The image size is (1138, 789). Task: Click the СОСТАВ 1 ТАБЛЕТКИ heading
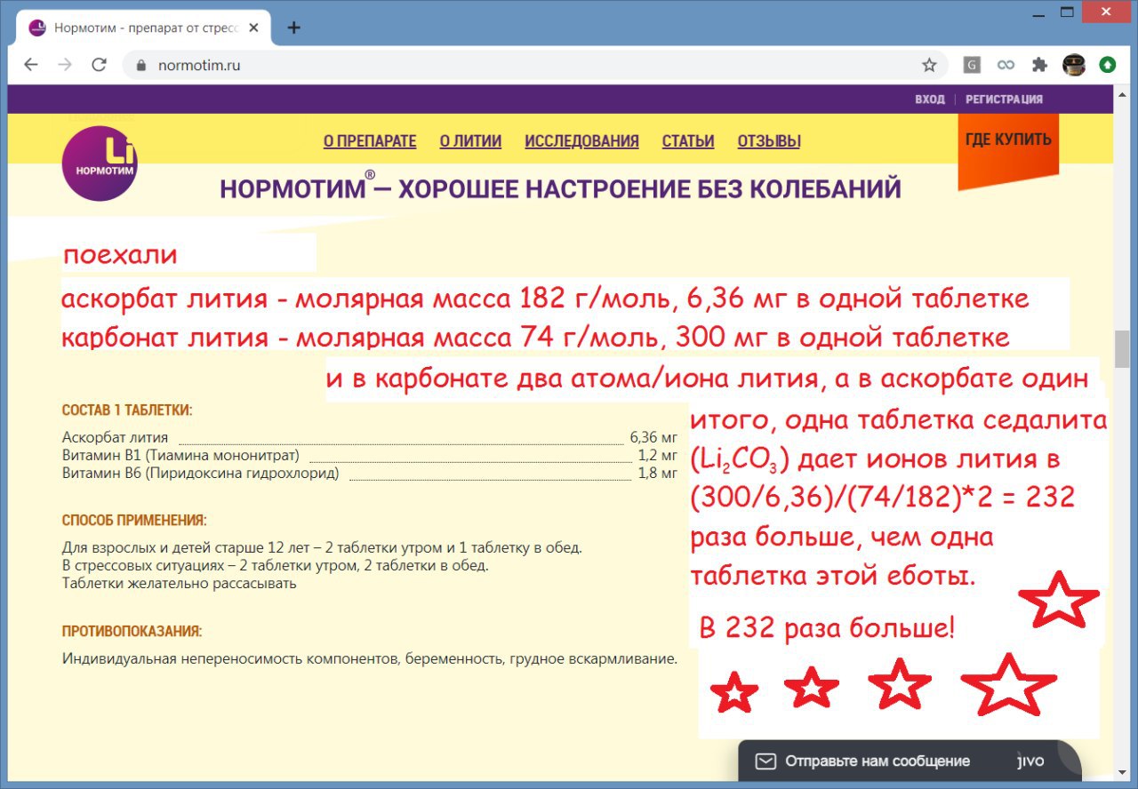pyautogui.click(x=127, y=410)
